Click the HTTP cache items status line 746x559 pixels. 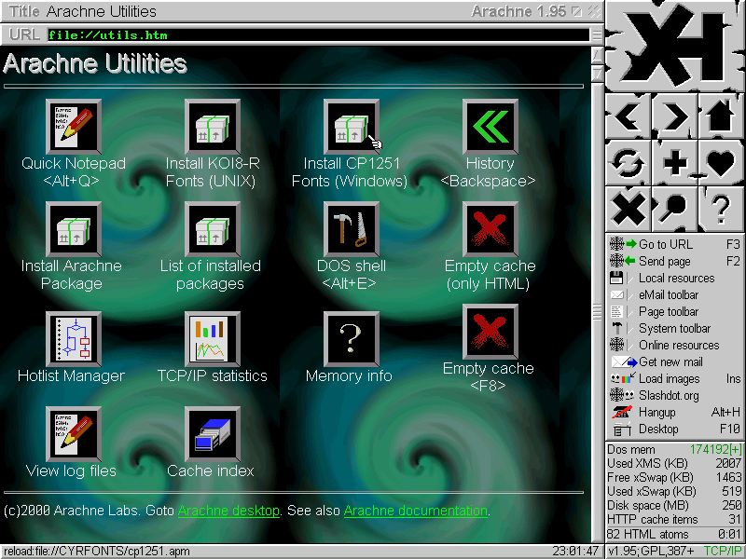674,520
